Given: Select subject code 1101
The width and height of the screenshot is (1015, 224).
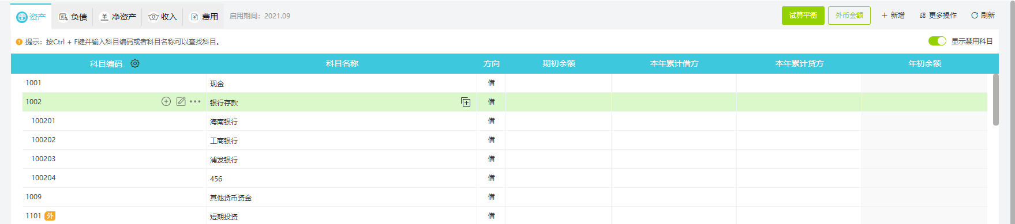Looking at the screenshot, I should (33, 216).
